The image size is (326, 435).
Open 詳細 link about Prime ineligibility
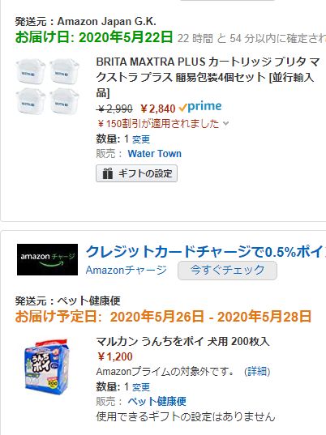pos(257,371)
